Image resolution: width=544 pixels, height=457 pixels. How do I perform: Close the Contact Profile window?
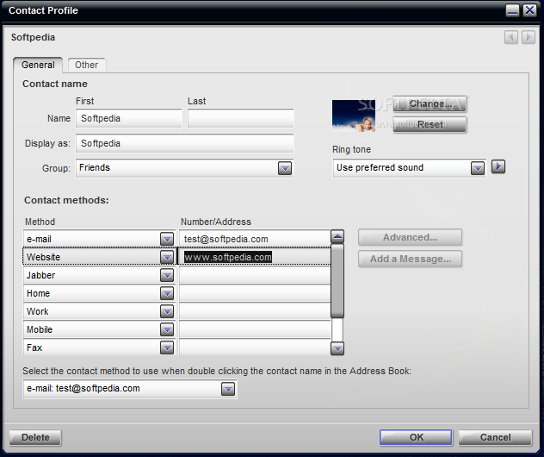point(529,10)
